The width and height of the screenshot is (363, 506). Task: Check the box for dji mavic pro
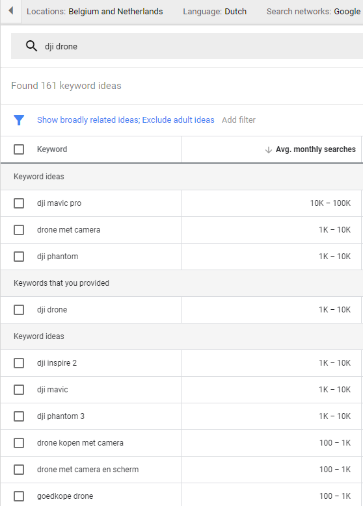tap(19, 203)
